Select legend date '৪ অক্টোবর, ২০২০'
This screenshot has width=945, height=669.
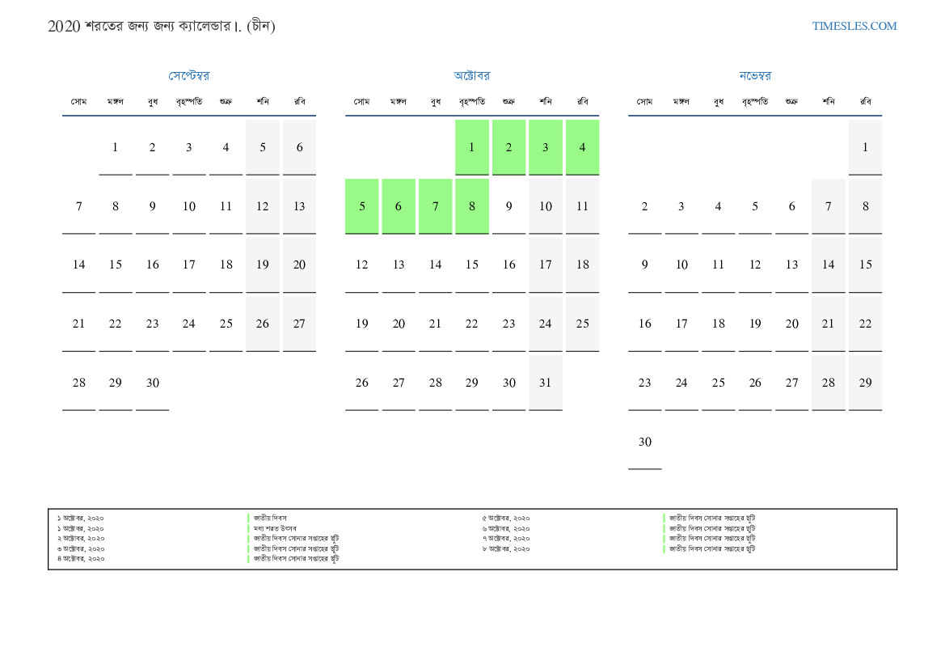81,559
